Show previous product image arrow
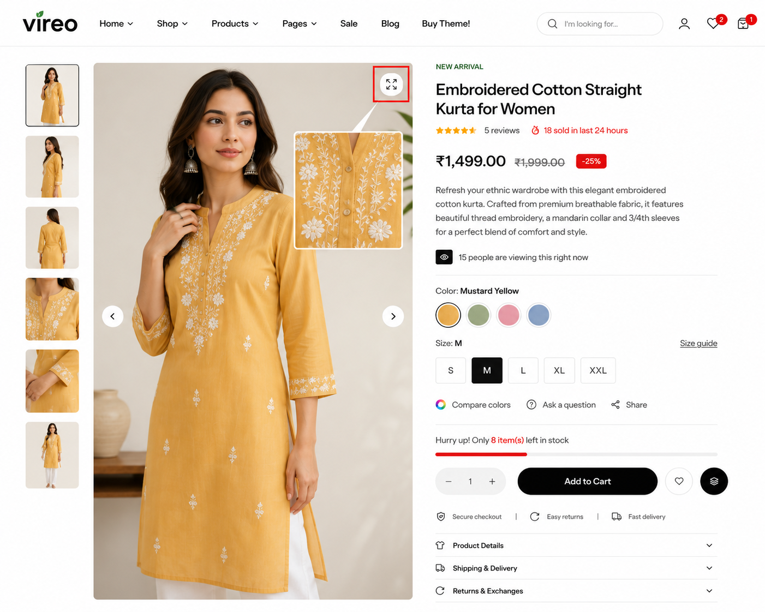 tap(112, 316)
